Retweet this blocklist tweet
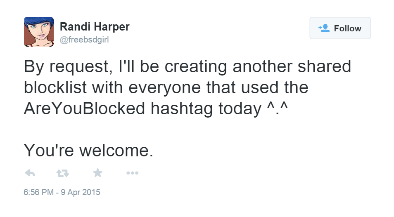The image size is (394, 217). point(62,173)
